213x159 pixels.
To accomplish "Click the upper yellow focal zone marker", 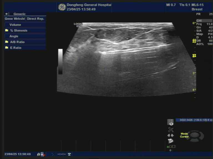I will click(x=194, y=41).
